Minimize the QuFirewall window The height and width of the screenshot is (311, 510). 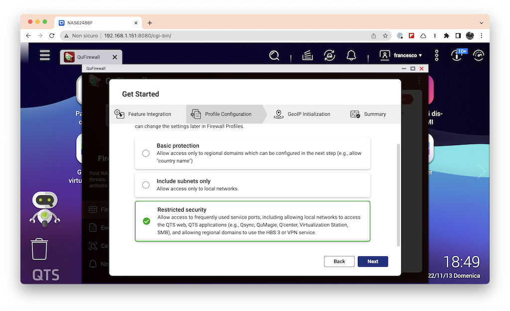point(403,69)
